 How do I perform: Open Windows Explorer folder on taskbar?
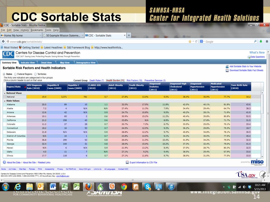pyautogui.click(x=30, y=187)
